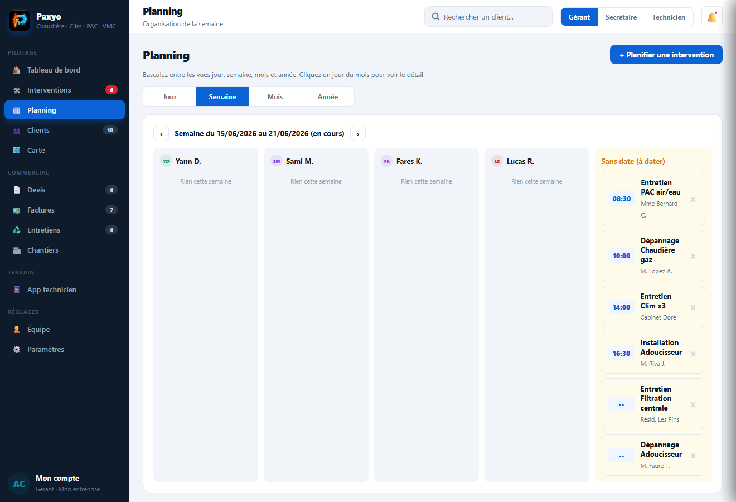
Task: Click the App technicien phone icon
Action: (17, 289)
